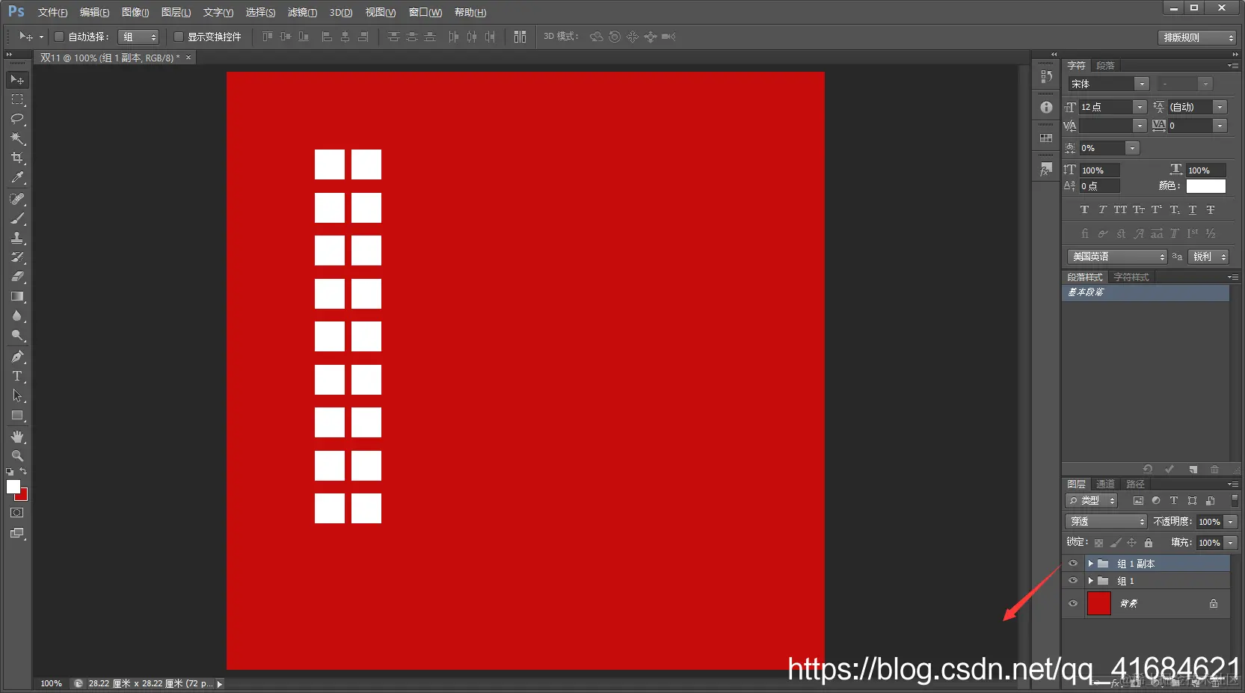Select the Clone Stamp tool
The height and width of the screenshot is (693, 1245).
17,238
